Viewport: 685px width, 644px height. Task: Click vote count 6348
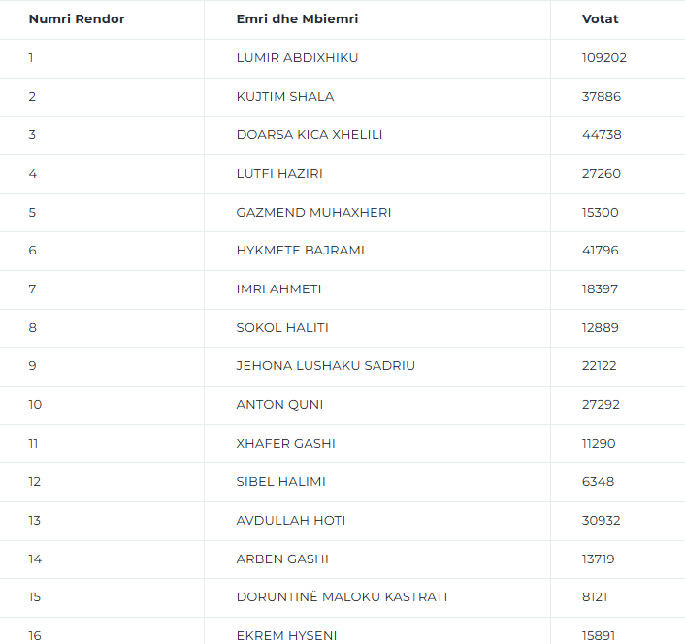(x=598, y=482)
